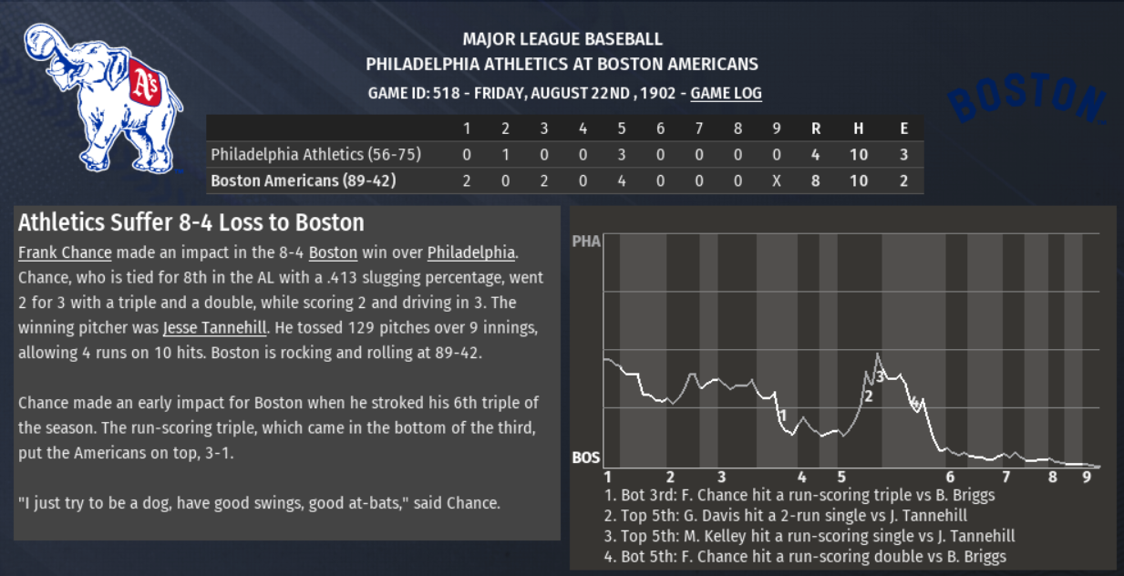Click marker 4 on the win probability graph
Viewport: 1124px width, 576px height.
(914, 401)
